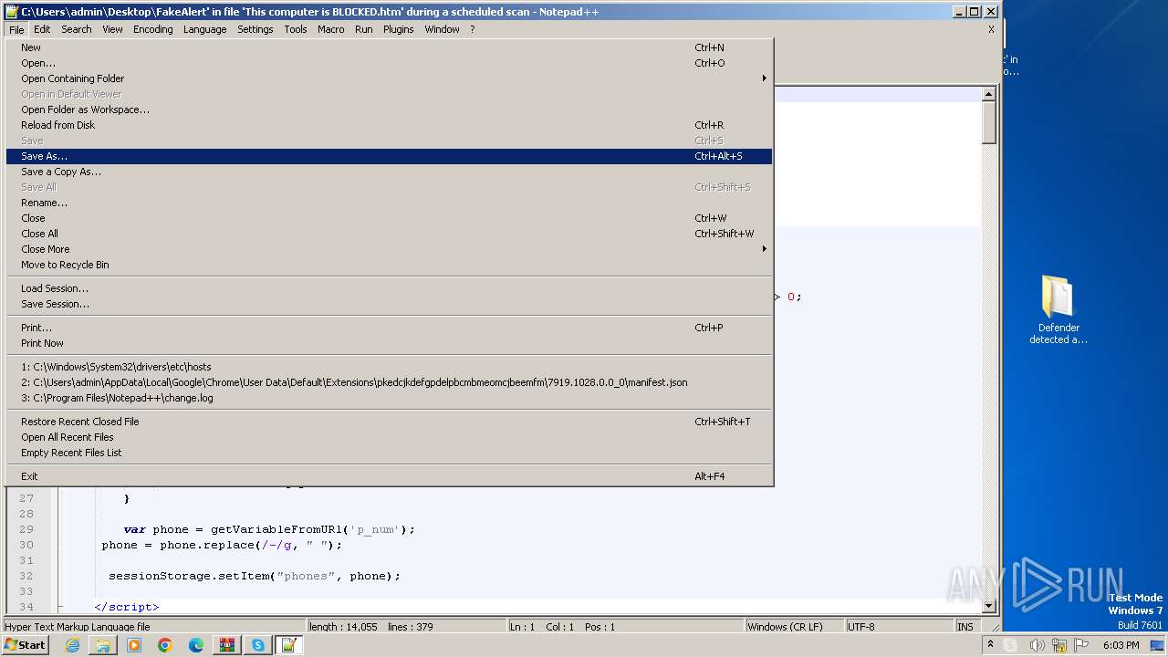Select Reload from Disk
Viewport: 1168px width, 657px height.
pyautogui.click(x=390, y=125)
